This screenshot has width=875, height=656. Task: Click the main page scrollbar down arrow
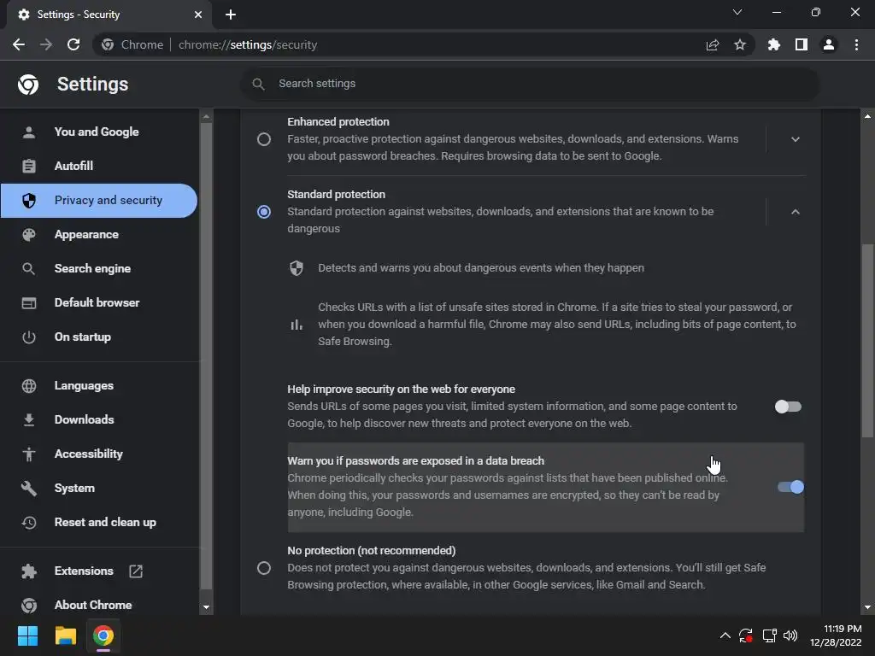coord(867,607)
